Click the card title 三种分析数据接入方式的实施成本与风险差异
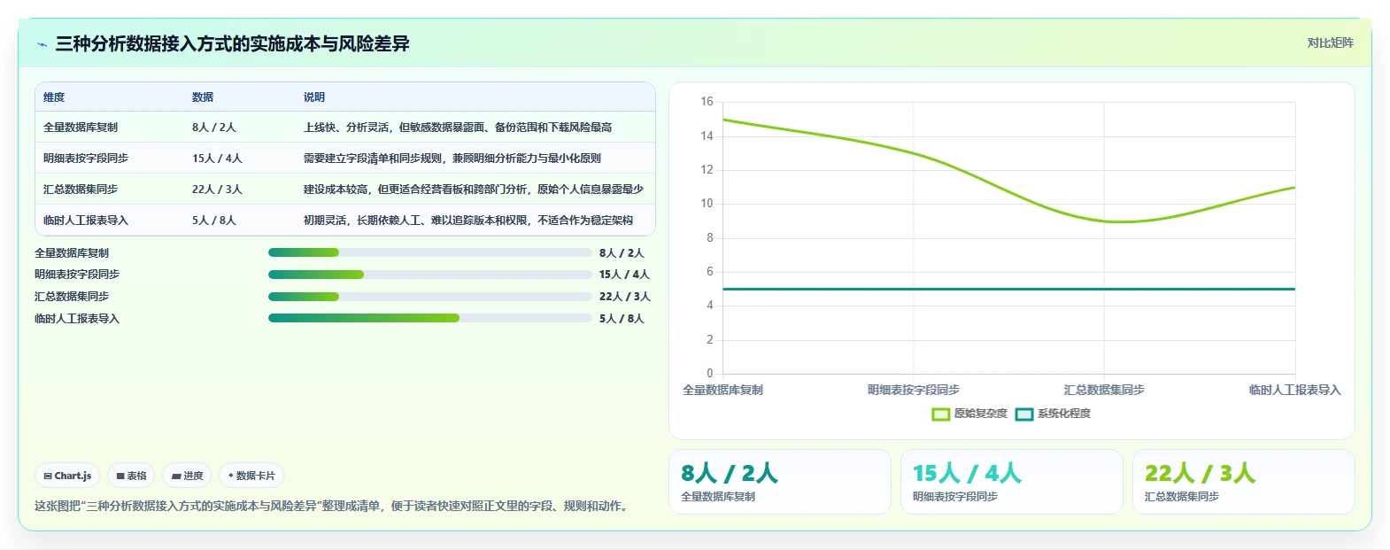 [x=232, y=44]
